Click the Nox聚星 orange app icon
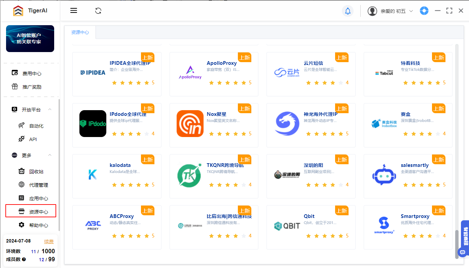The width and height of the screenshot is (469, 268). pyautogui.click(x=190, y=124)
